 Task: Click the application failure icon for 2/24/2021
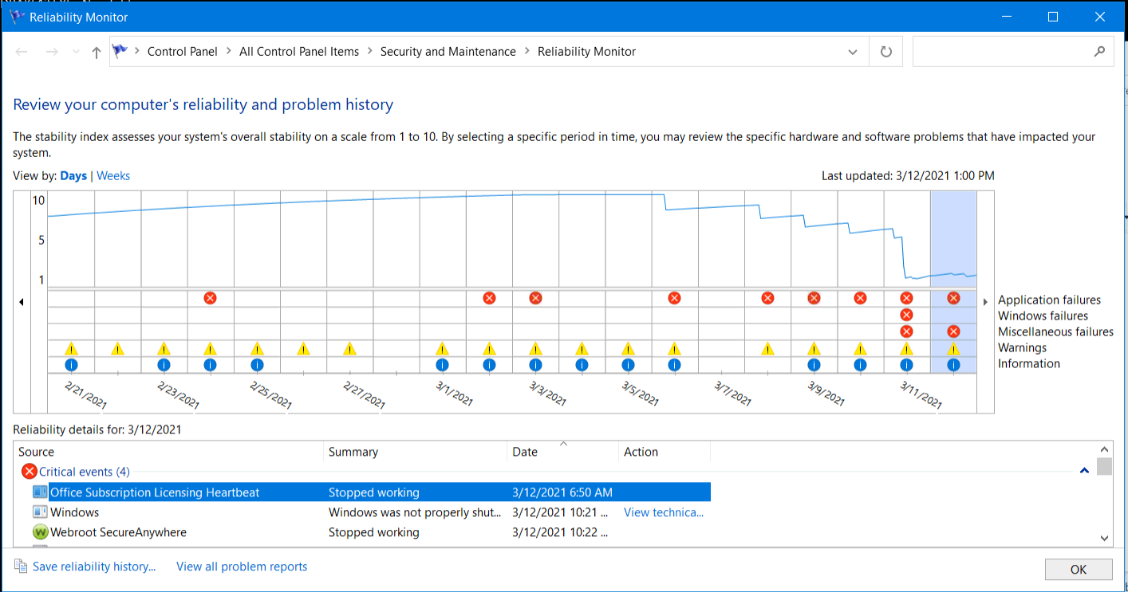coord(210,298)
